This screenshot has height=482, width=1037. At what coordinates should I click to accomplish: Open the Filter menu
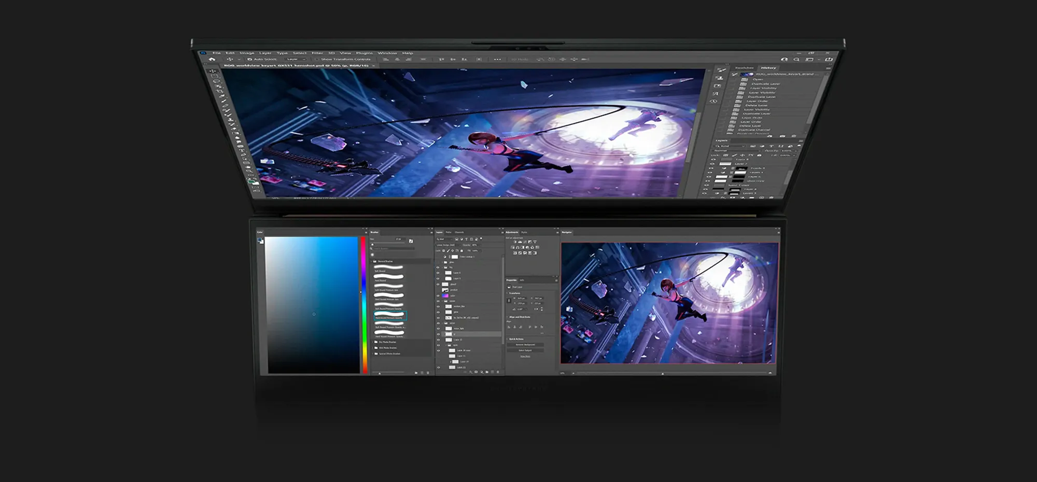click(x=317, y=53)
